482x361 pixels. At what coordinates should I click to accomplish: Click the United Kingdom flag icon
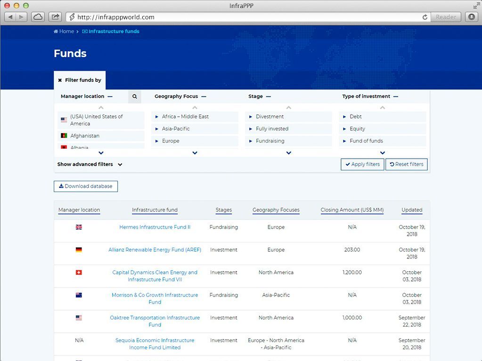click(x=79, y=227)
